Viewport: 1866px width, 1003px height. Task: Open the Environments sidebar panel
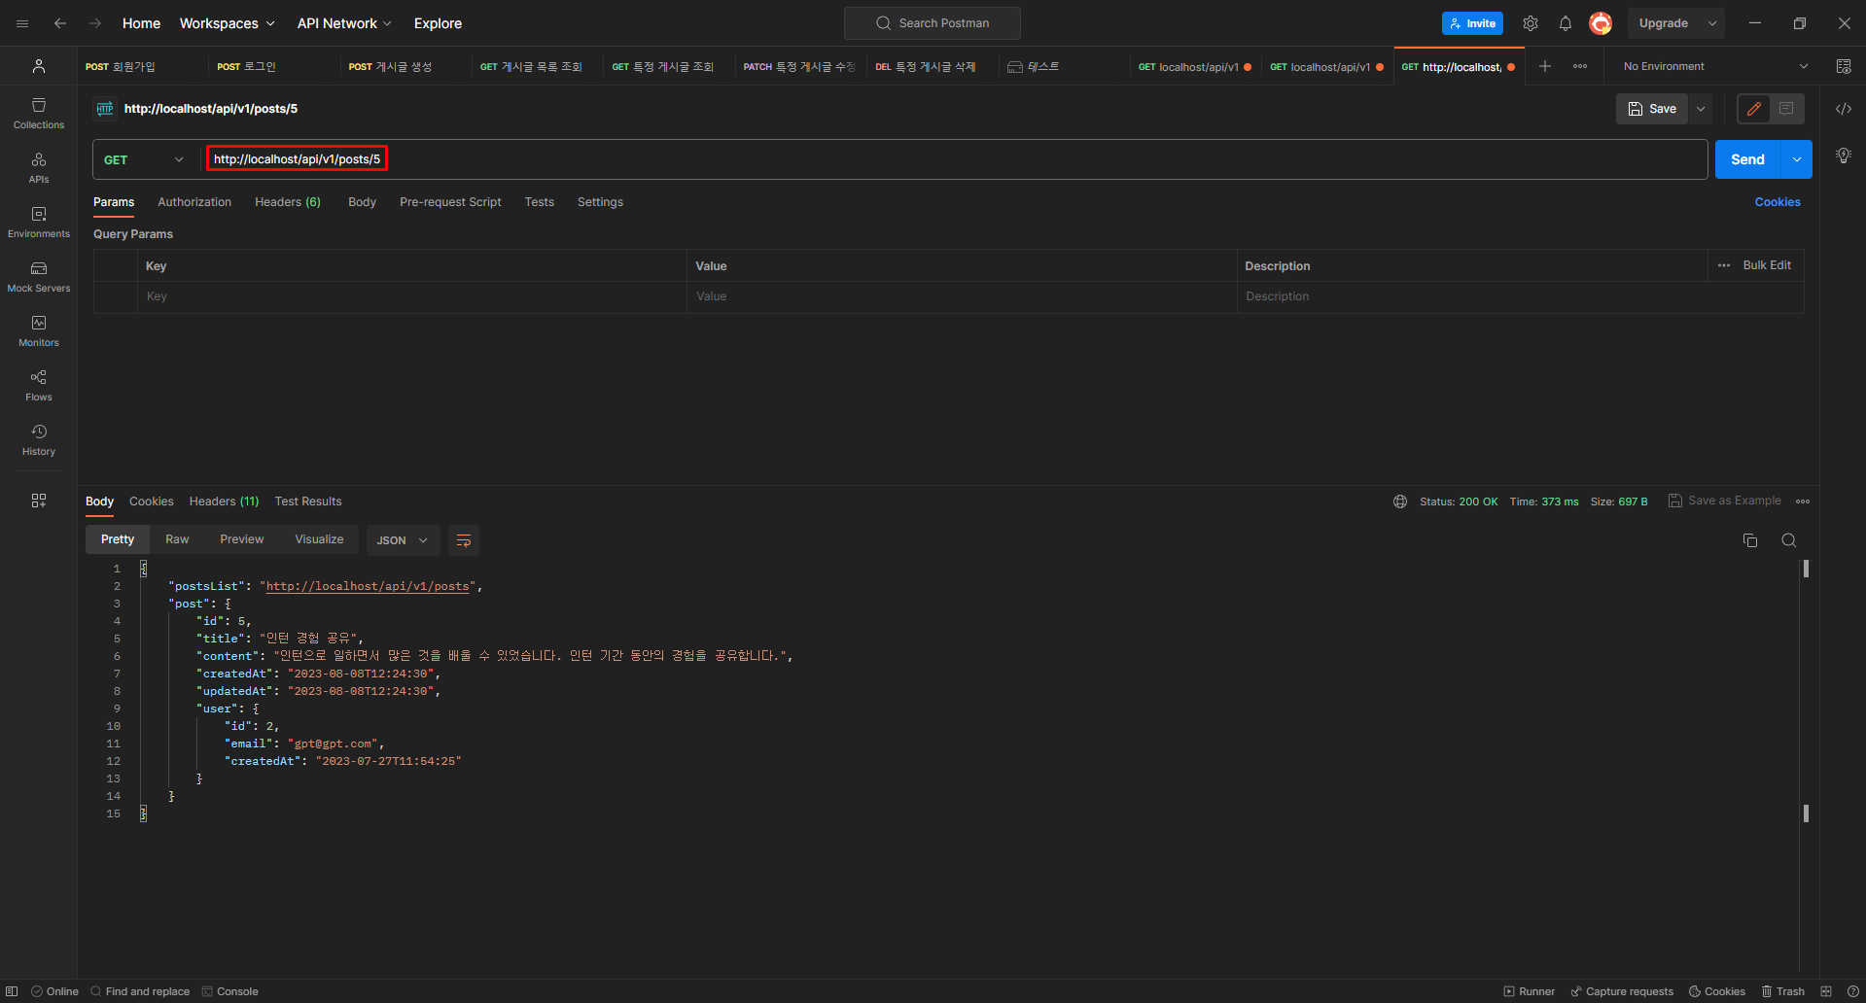click(x=38, y=222)
